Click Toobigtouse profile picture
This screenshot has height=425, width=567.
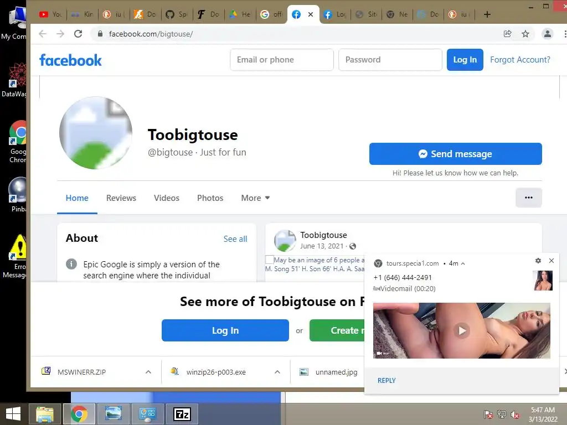click(96, 133)
